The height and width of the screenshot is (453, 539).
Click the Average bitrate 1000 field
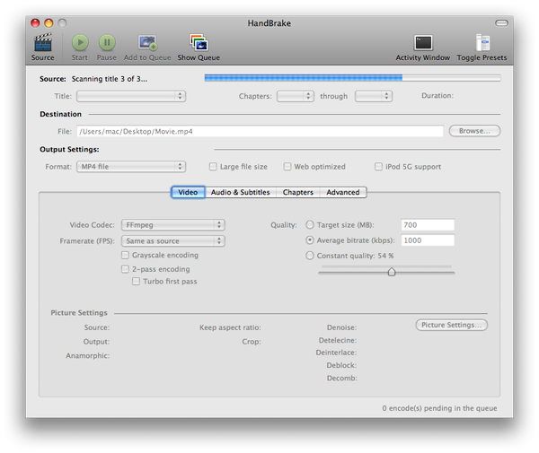428,240
